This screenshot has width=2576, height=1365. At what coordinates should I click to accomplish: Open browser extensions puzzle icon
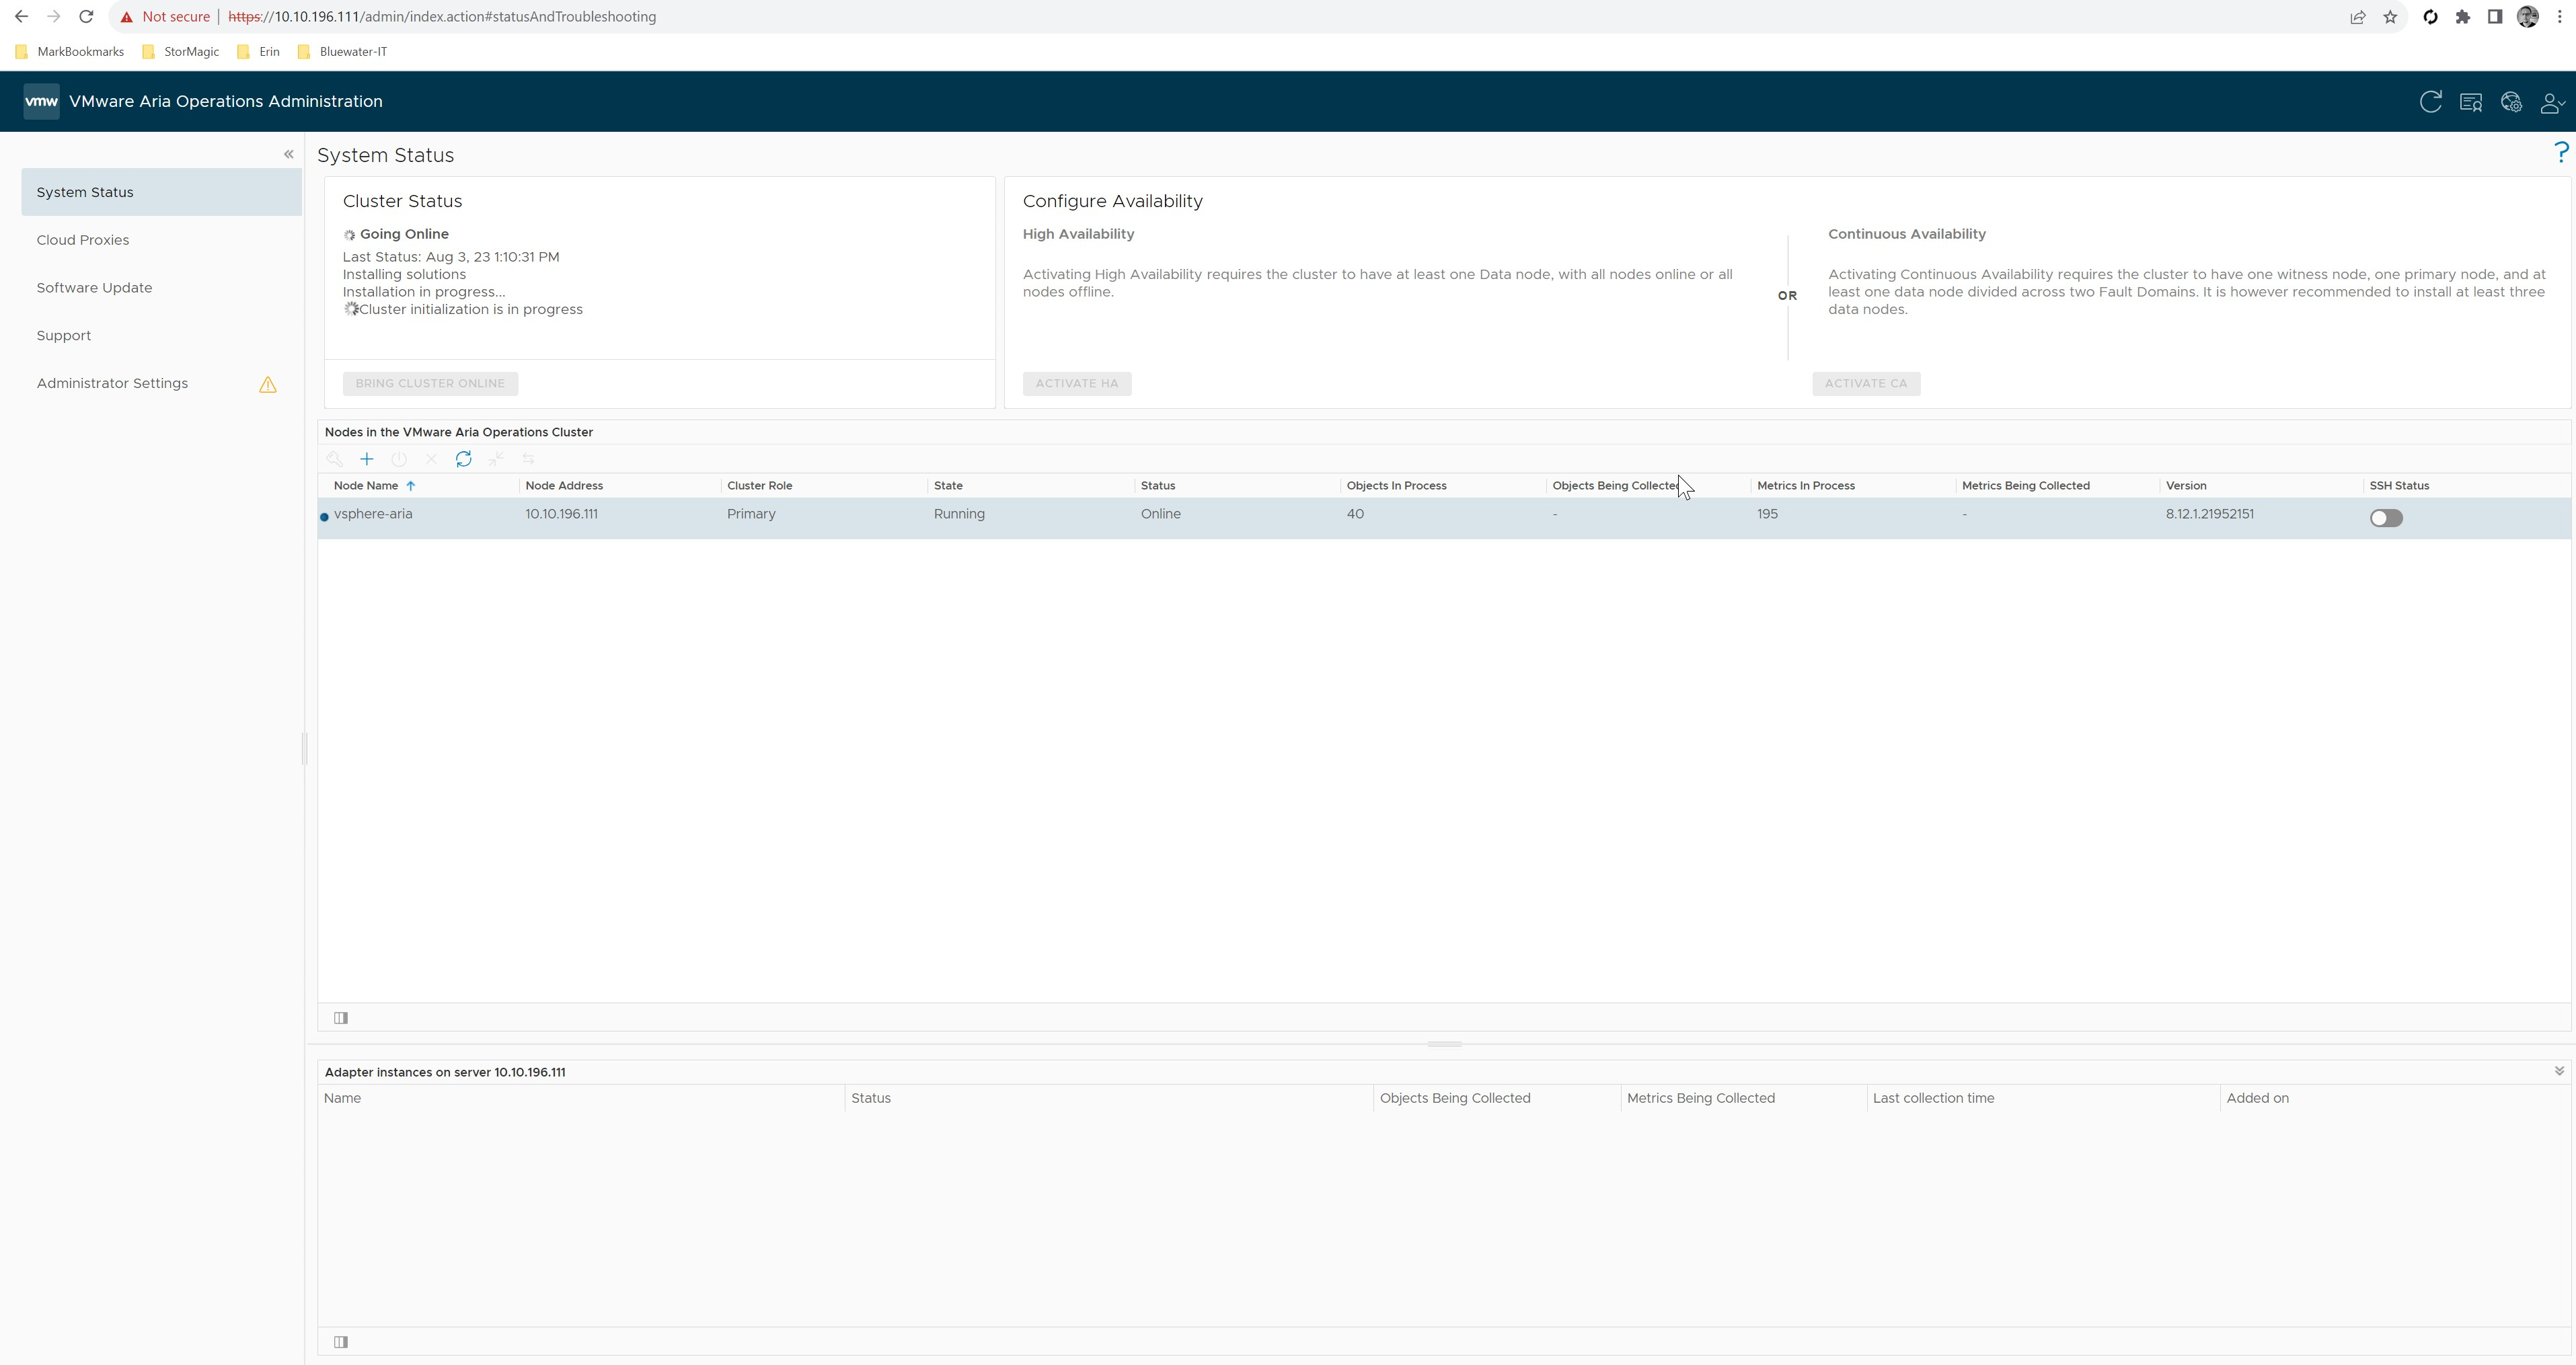[2463, 17]
